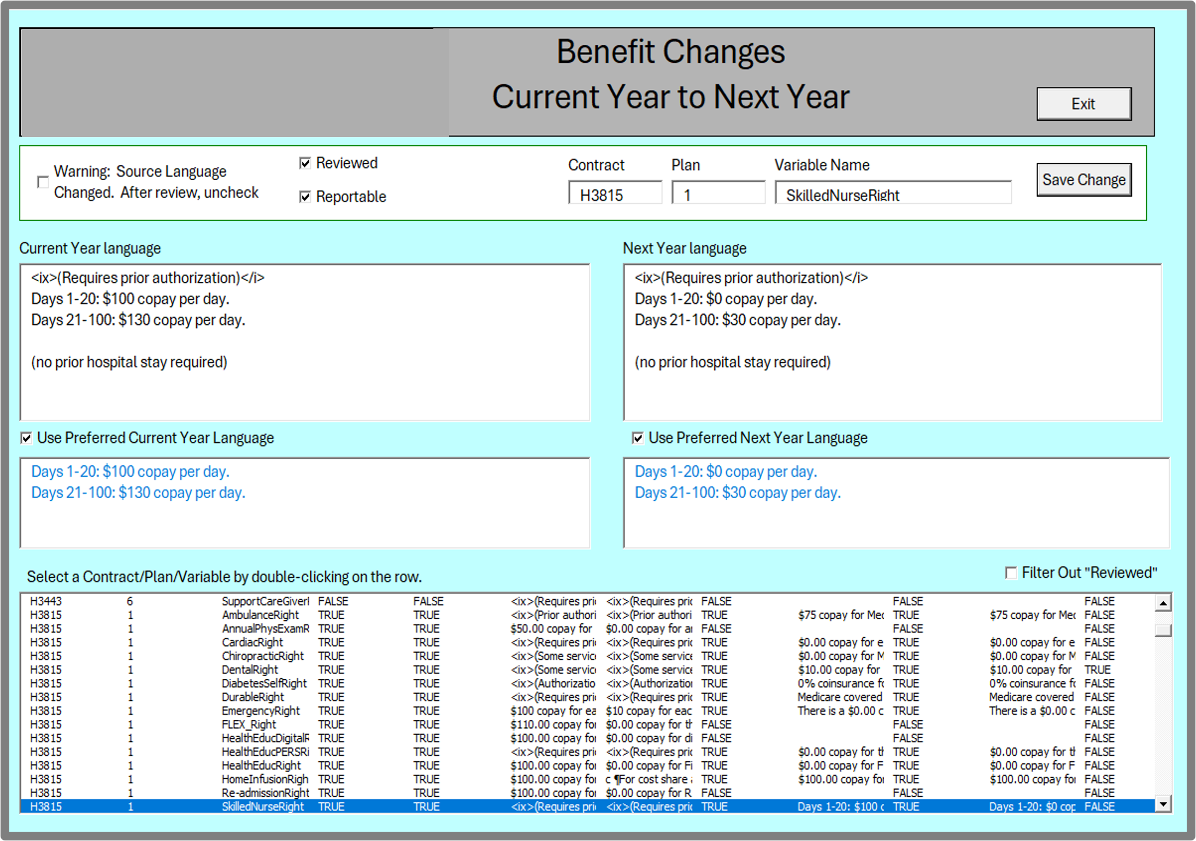Uncheck the Reportable checkbox
The width and height of the screenshot is (1196, 841).
click(x=305, y=197)
